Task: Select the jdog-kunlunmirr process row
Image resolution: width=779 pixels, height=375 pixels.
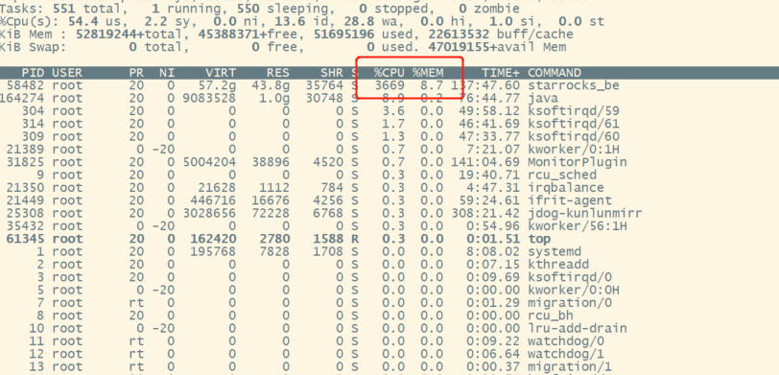Action: pyautogui.click(x=389, y=214)
